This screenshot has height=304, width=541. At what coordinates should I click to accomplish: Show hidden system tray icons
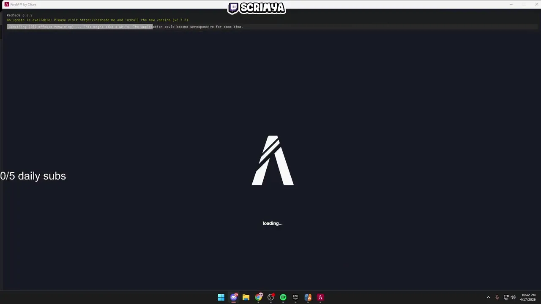click(x=488, y=297)
